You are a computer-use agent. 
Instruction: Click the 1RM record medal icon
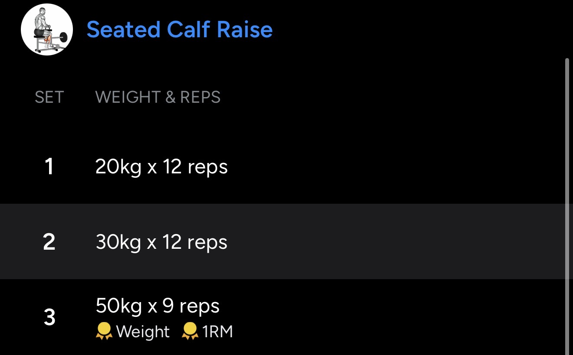(190, 332)
